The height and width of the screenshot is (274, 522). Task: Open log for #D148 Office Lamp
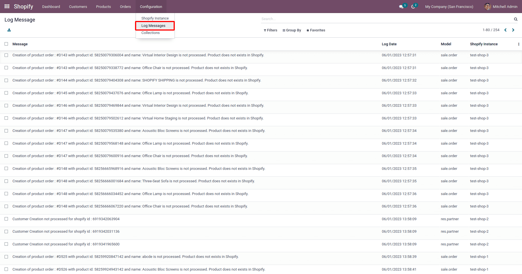130,194
